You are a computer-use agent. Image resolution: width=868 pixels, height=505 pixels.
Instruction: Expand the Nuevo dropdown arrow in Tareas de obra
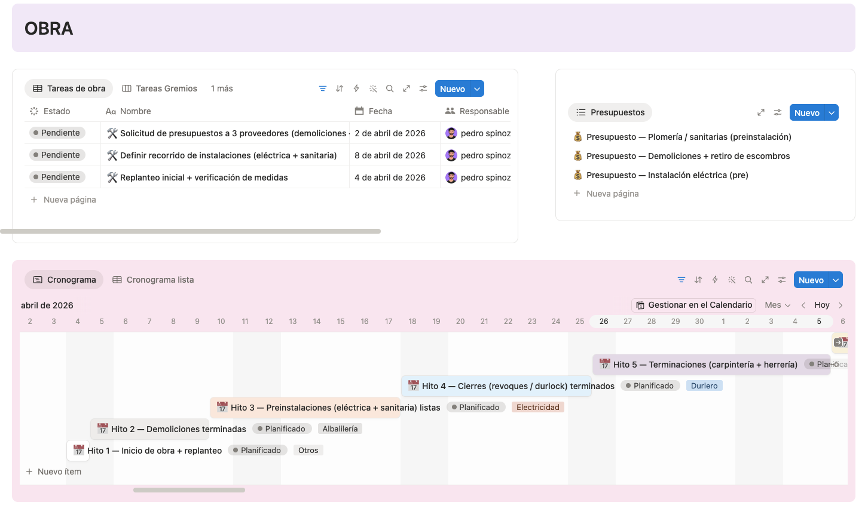click(477, 88)
